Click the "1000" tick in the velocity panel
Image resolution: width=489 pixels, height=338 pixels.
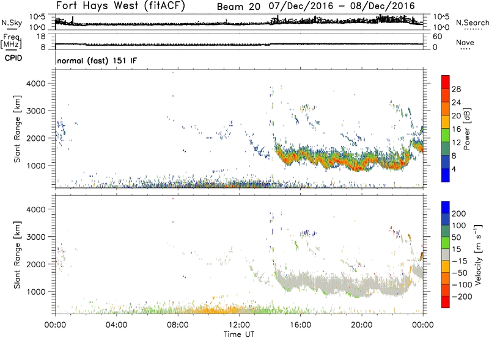(x=36, y=292)
